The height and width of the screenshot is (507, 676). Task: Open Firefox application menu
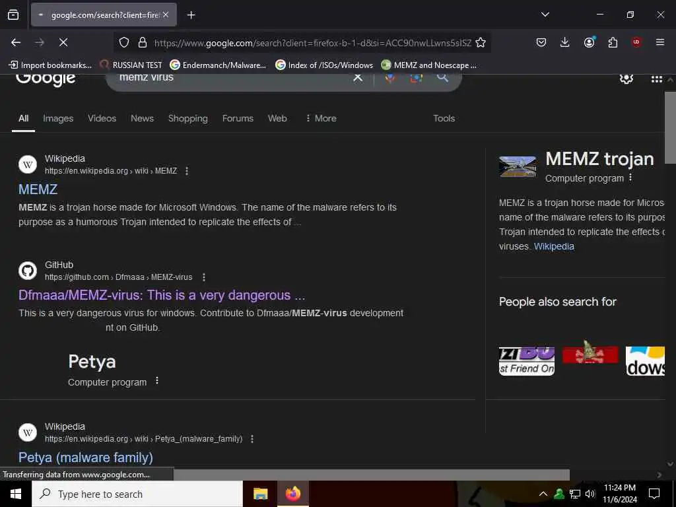[x=659, y=42]
